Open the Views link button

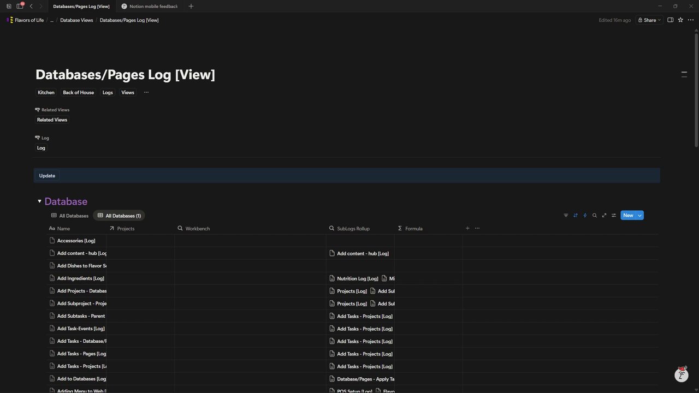[x=128, y=92]
